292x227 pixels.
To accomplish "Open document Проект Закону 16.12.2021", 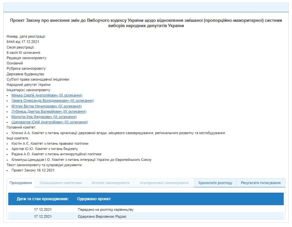I will click(x=33, y=170).
